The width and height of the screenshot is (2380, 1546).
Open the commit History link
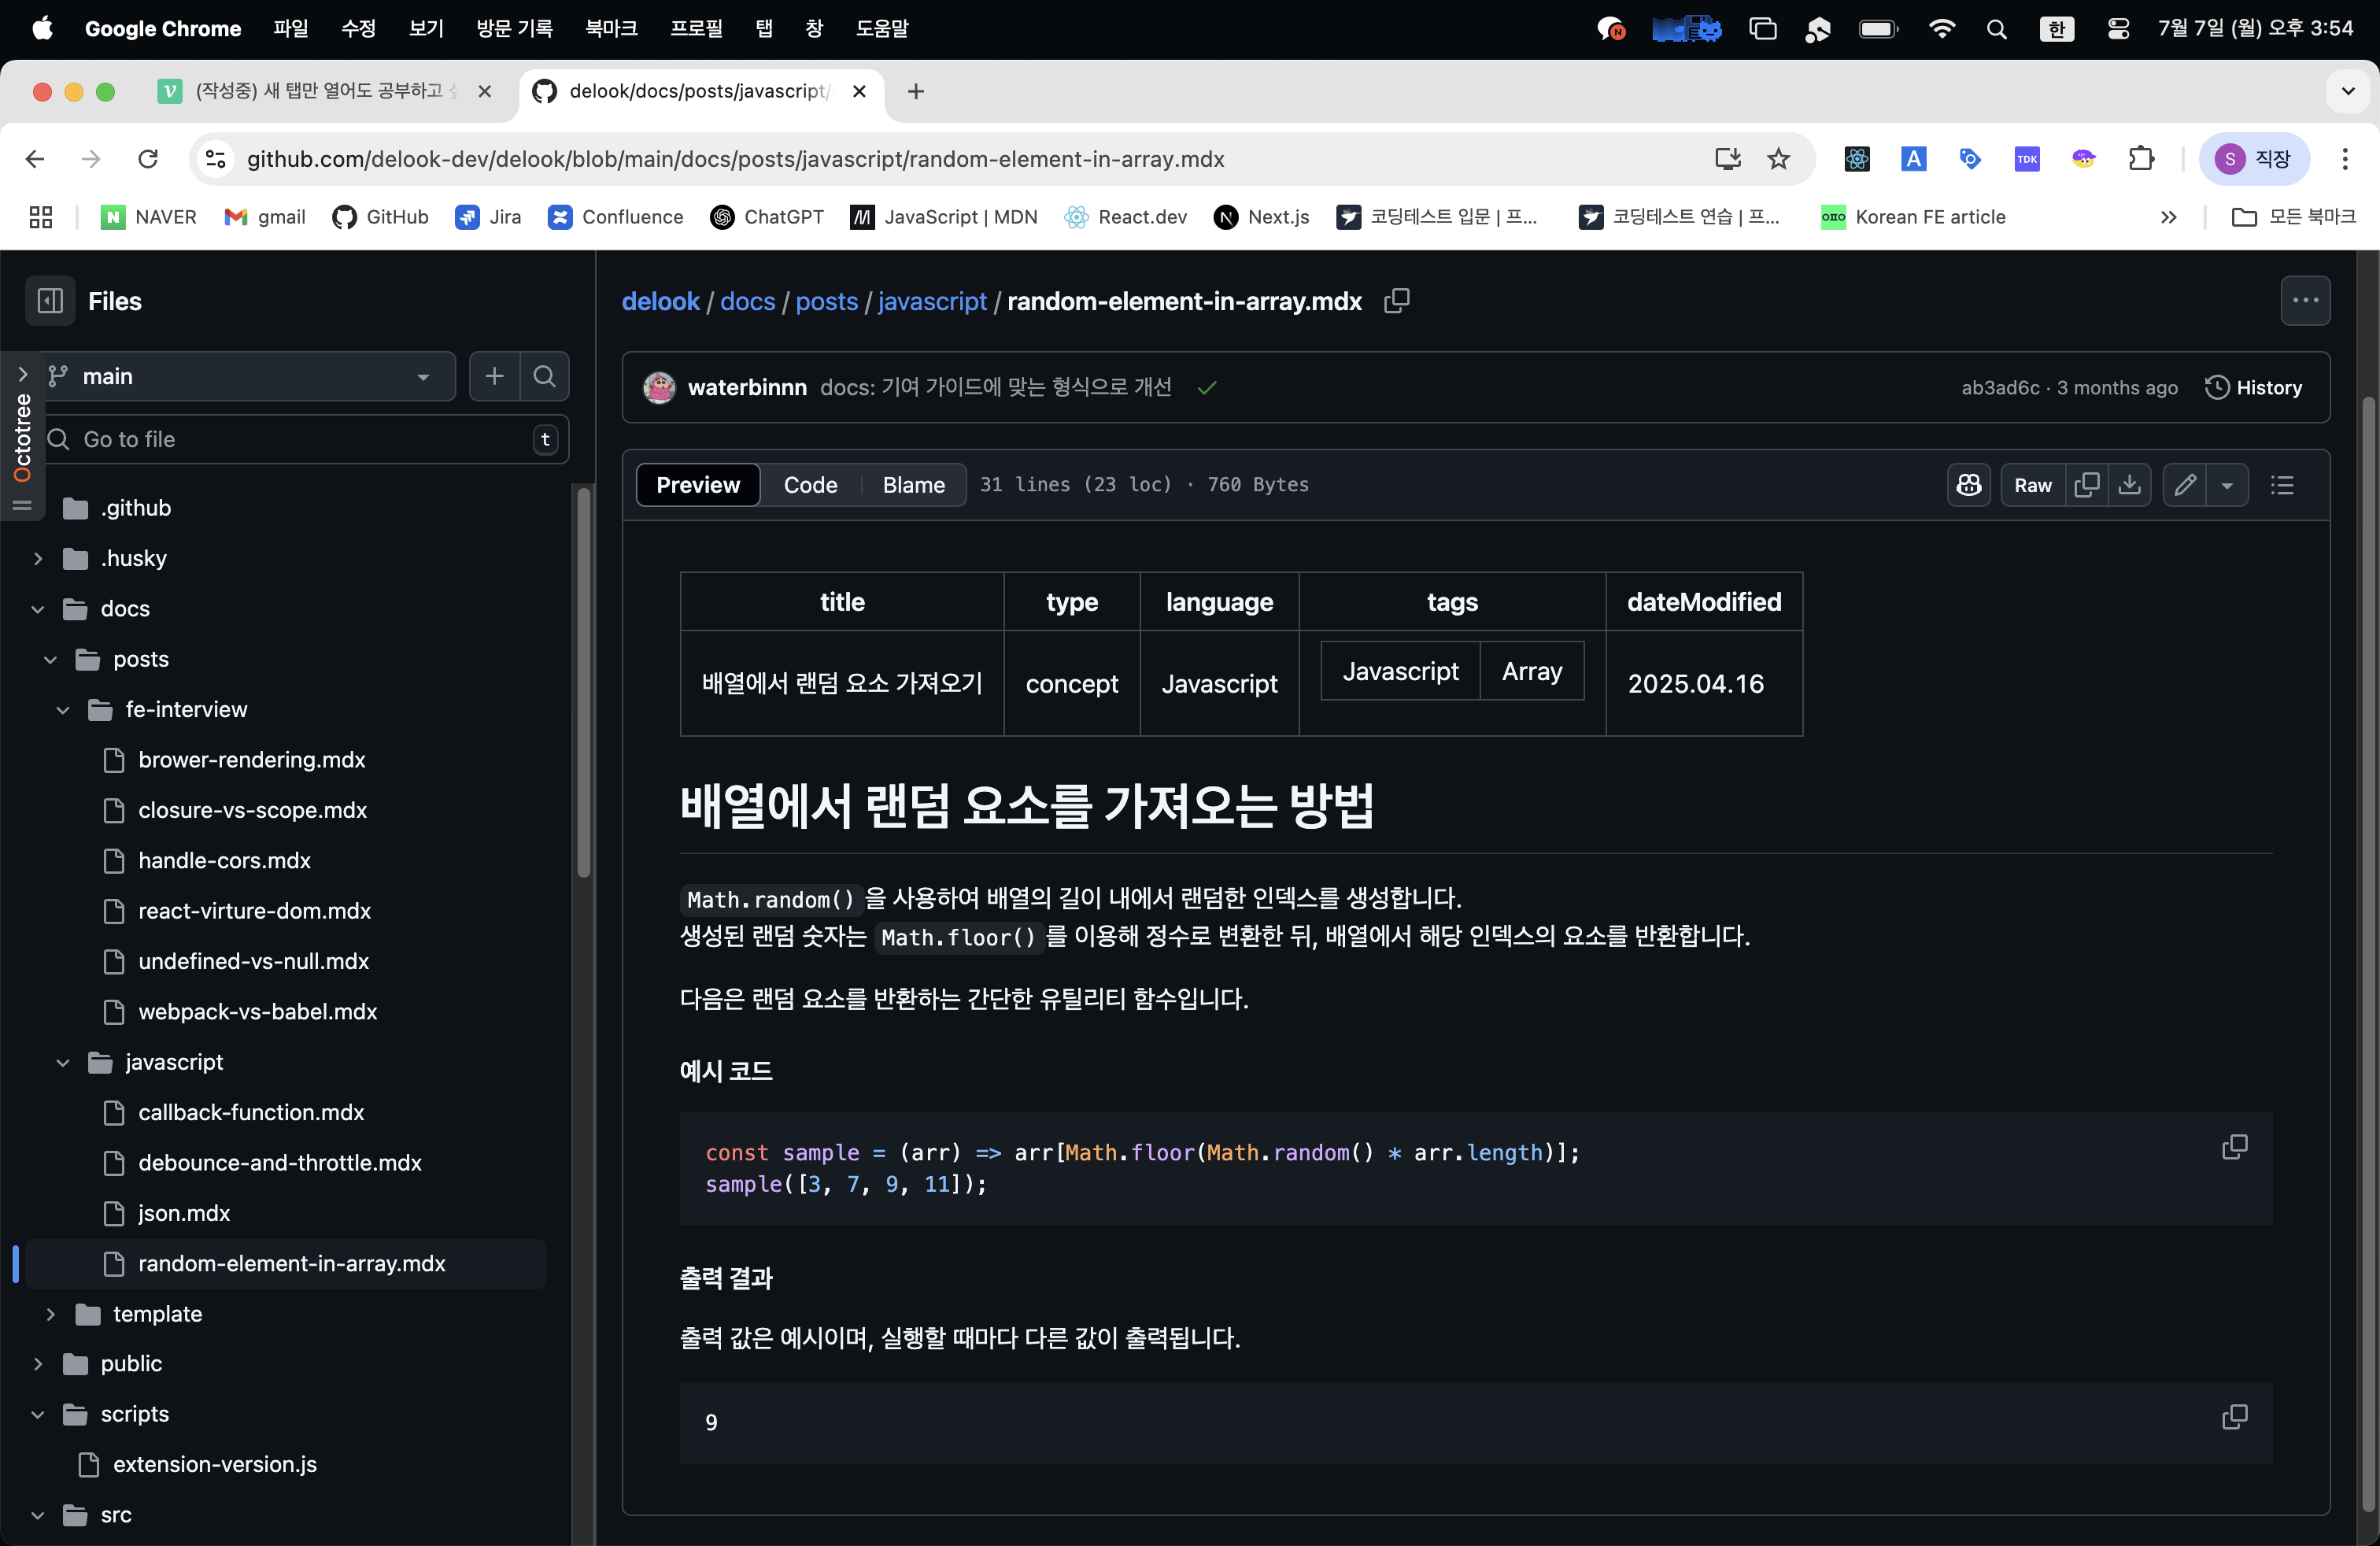(x=2254, y=387)
